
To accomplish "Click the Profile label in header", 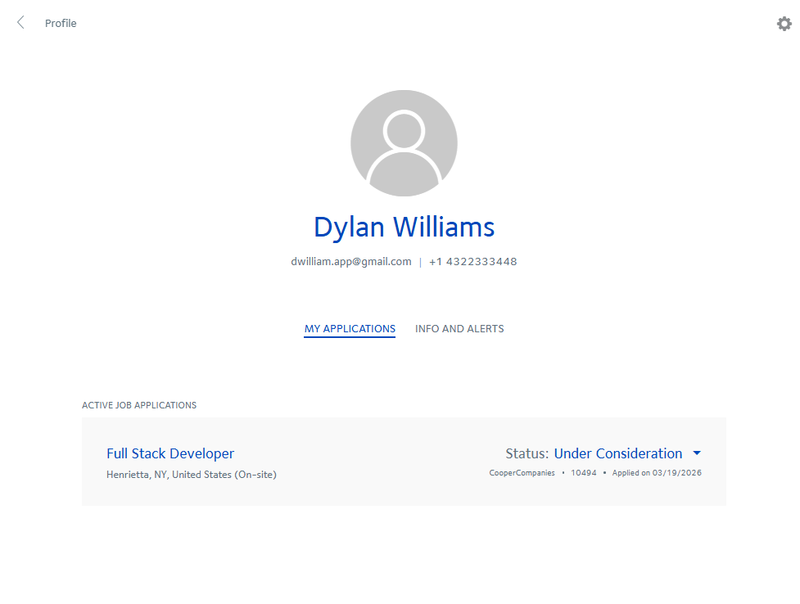I will point(61,24).
